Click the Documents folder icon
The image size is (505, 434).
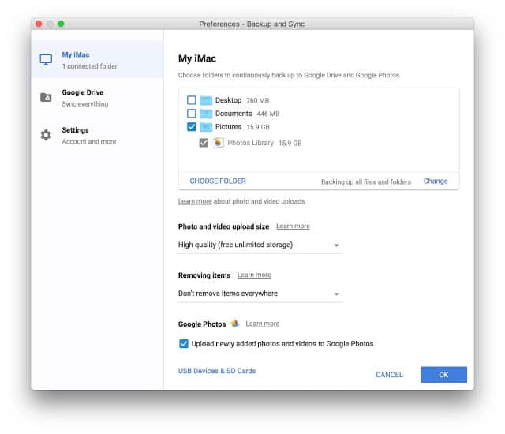click(x=206, y=114)
